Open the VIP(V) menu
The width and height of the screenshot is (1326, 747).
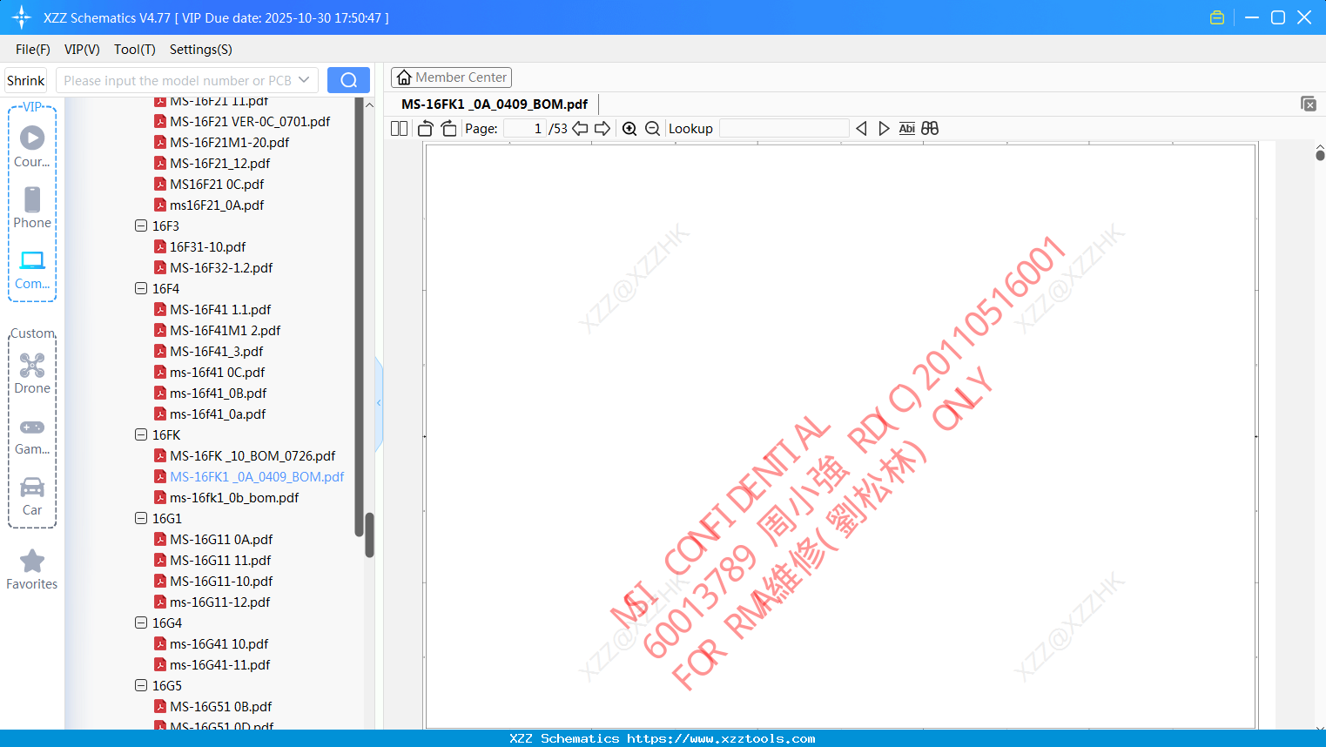point(82,50)
